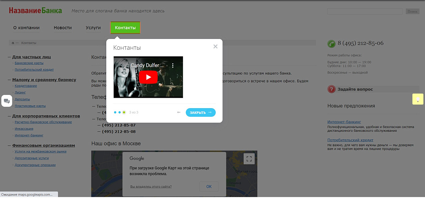Expand the Для частных лиц section
The image size is (425, 201).
pyautogui.click(x=32, y=57)
